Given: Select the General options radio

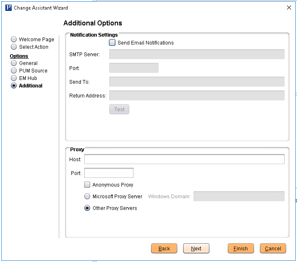Looking at the screenshot, I should (14, 63).
